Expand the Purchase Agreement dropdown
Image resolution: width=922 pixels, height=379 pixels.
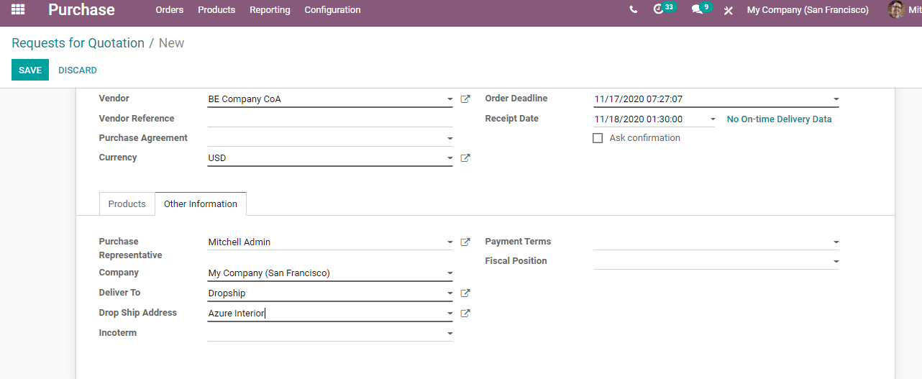[x=449, y=138]
